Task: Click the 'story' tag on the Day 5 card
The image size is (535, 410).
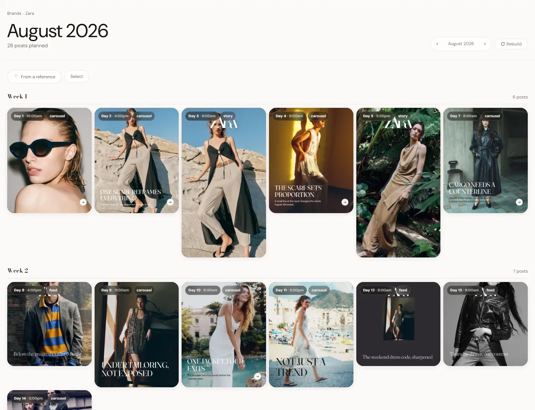Action: click(x=403, y=116)
